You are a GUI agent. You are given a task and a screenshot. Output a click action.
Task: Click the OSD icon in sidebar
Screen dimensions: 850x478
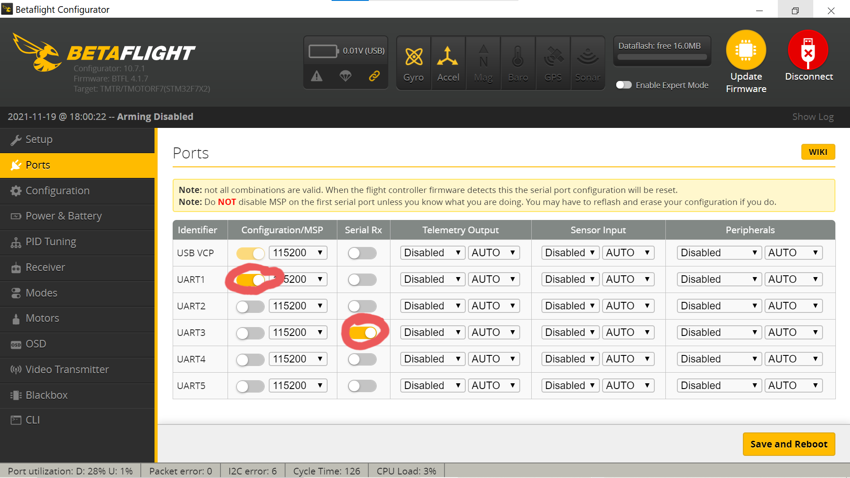[16, 344]
